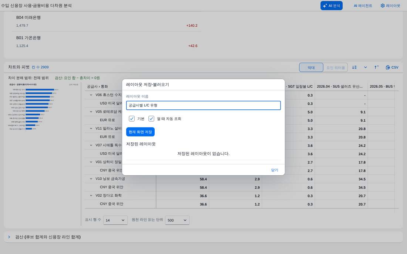
Task: Click the sort descending icon
Action: point(354,67)
